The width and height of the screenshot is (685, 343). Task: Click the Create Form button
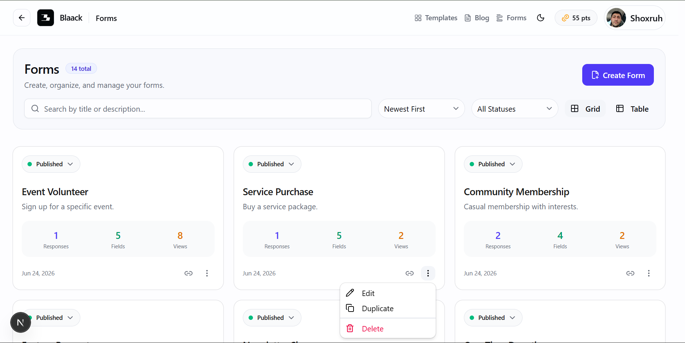618,75
